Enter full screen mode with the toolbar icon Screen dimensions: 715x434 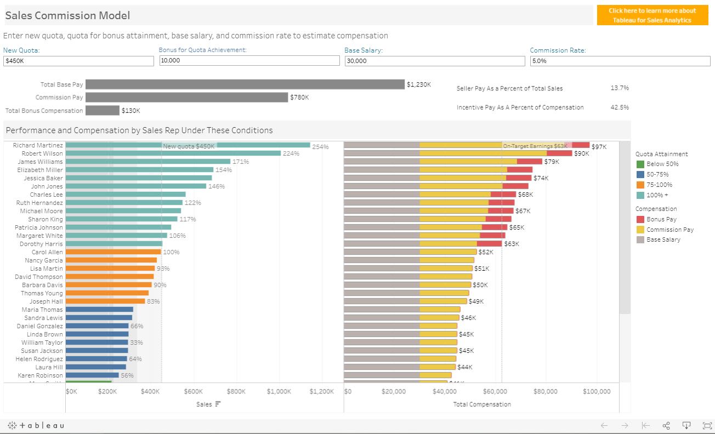point(707,425)
